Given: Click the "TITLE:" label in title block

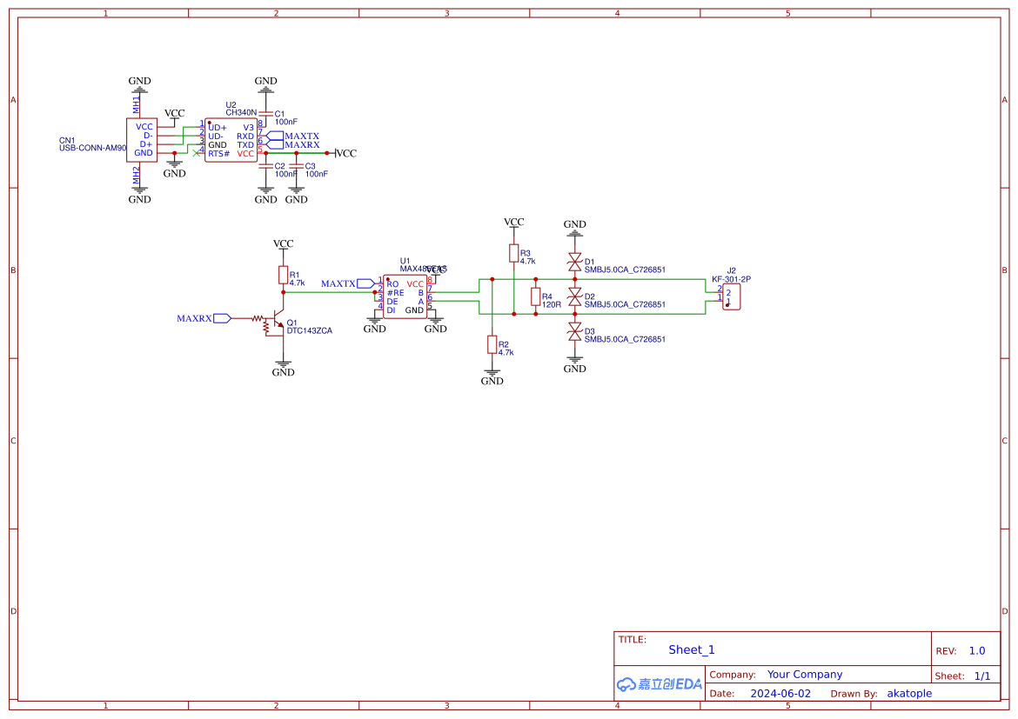Looking at the screenshot, I should tap(633, 640).
